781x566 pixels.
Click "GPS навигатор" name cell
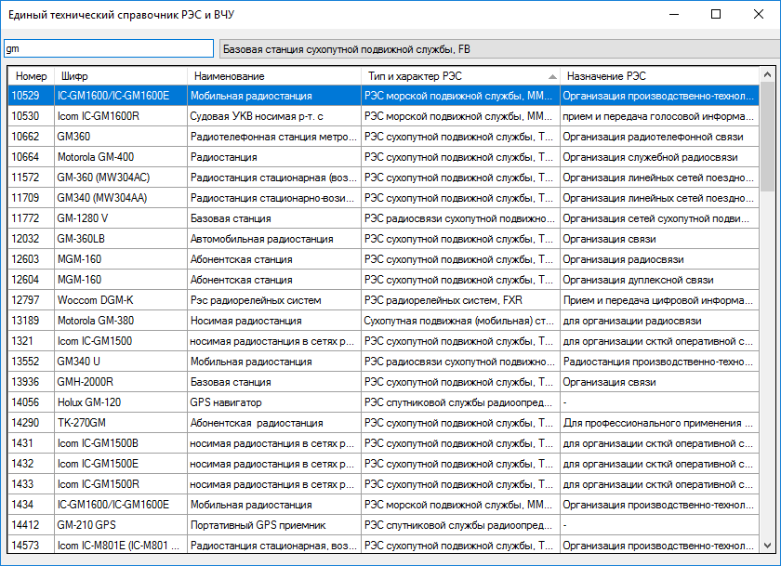[274, 401]
